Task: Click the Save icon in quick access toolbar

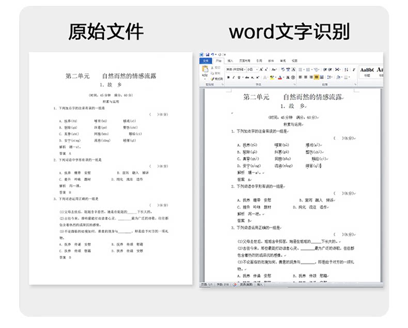Action: tap(208, 54)
